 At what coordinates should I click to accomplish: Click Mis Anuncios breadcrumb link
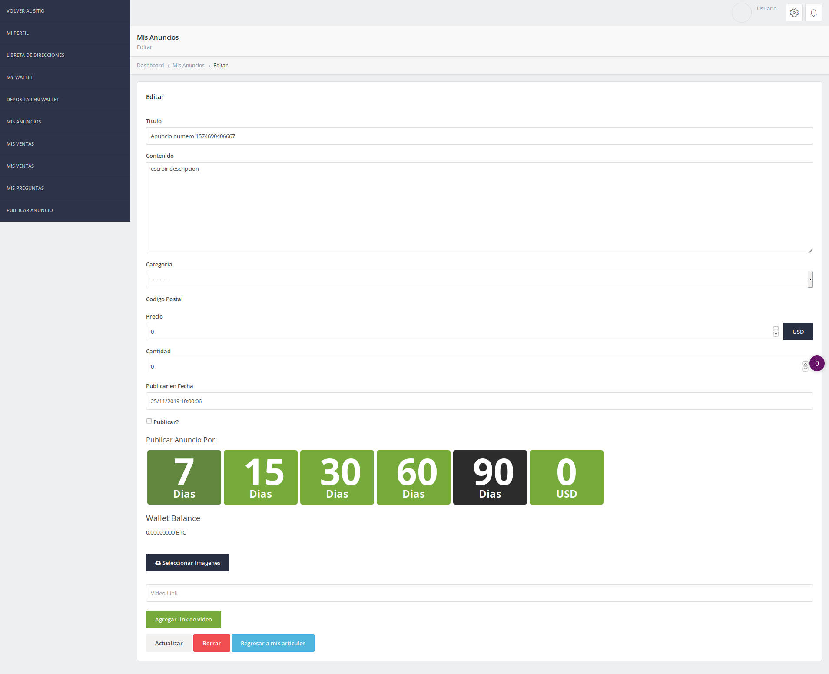point(188,66)
